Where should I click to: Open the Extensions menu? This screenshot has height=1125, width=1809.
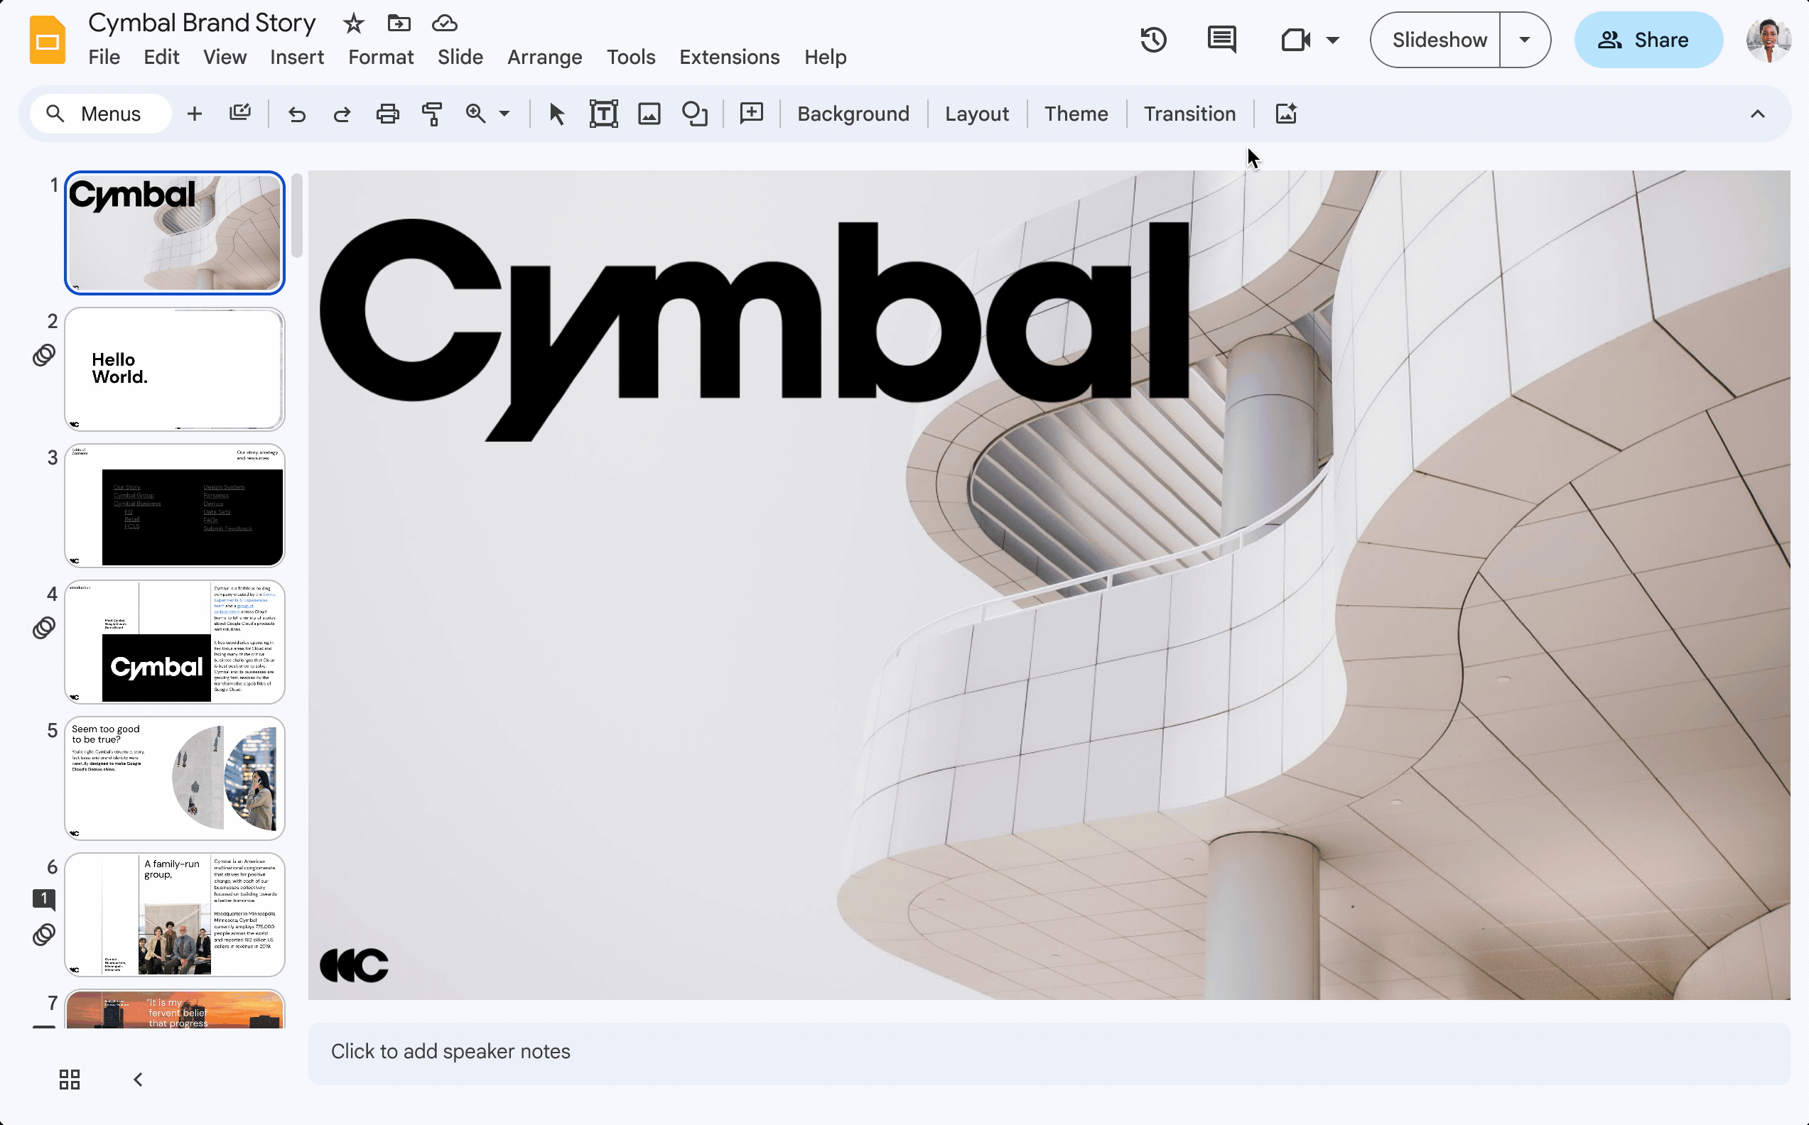click(x=729, y=57)
